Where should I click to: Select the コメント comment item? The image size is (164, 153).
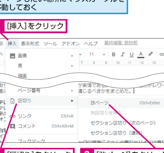[42, 126]
